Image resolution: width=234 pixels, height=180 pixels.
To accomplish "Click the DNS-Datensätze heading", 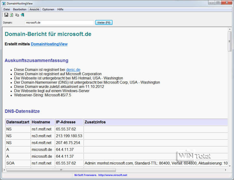I will (22, 111).
